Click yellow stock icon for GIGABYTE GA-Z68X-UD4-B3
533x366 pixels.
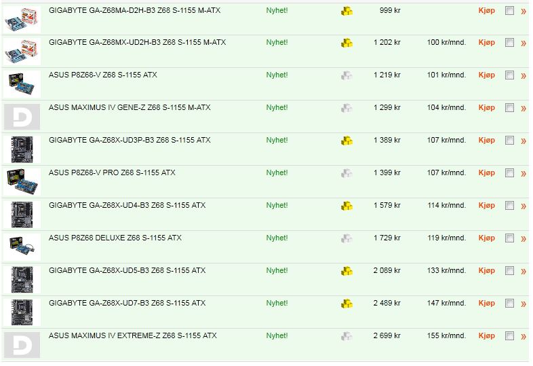(347, 206)
